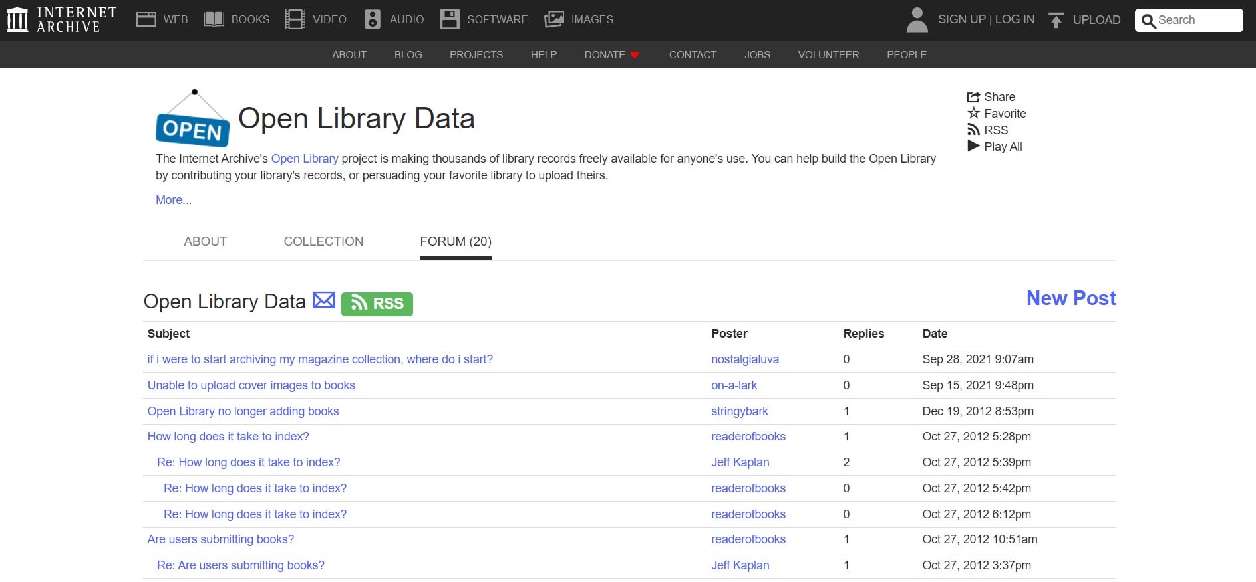
Task: Click the SOFTWARE label in top bar
Action: pyautogui.click(x=498, y=20)
